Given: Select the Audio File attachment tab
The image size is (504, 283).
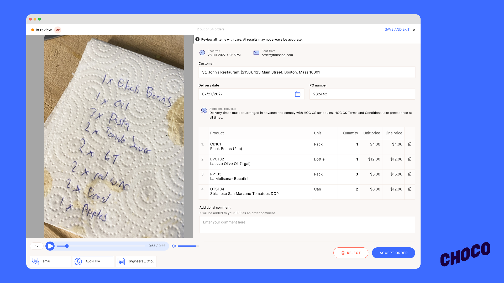Looking at the screenshot, I should [93, 261].
